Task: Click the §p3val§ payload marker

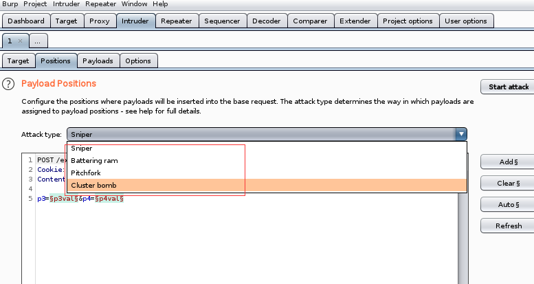Action: [64, 199]
